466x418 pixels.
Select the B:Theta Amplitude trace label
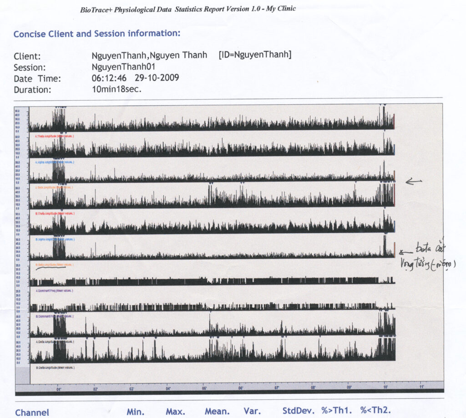(54, 213)
